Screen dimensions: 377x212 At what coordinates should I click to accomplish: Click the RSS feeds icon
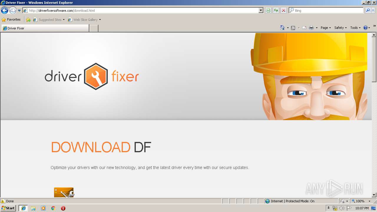tap(293, 28)
